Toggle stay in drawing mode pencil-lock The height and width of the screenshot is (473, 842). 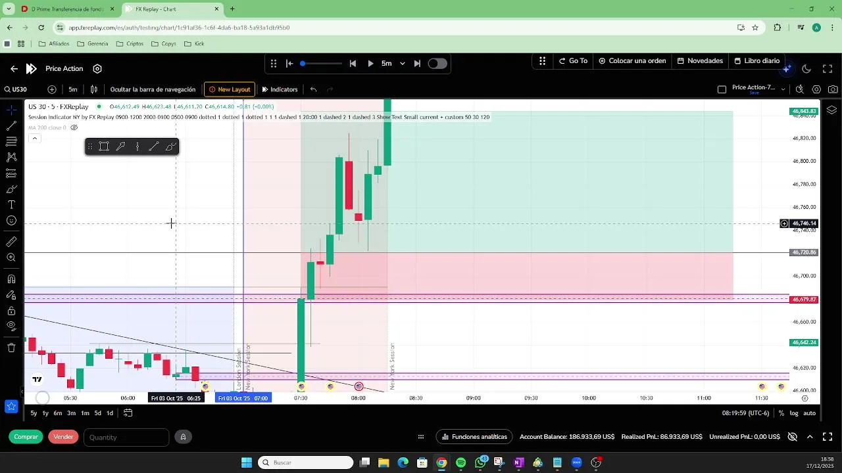pyautogui.click(x=11, y=295)
